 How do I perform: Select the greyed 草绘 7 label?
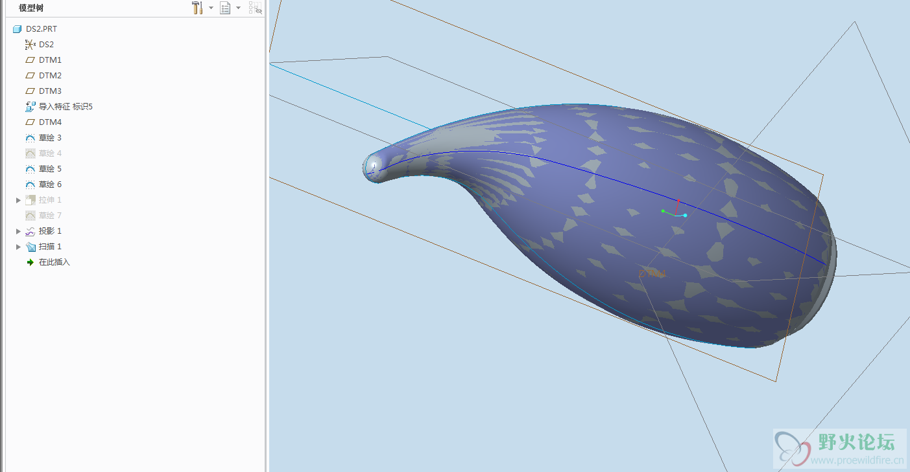(50, 216)
